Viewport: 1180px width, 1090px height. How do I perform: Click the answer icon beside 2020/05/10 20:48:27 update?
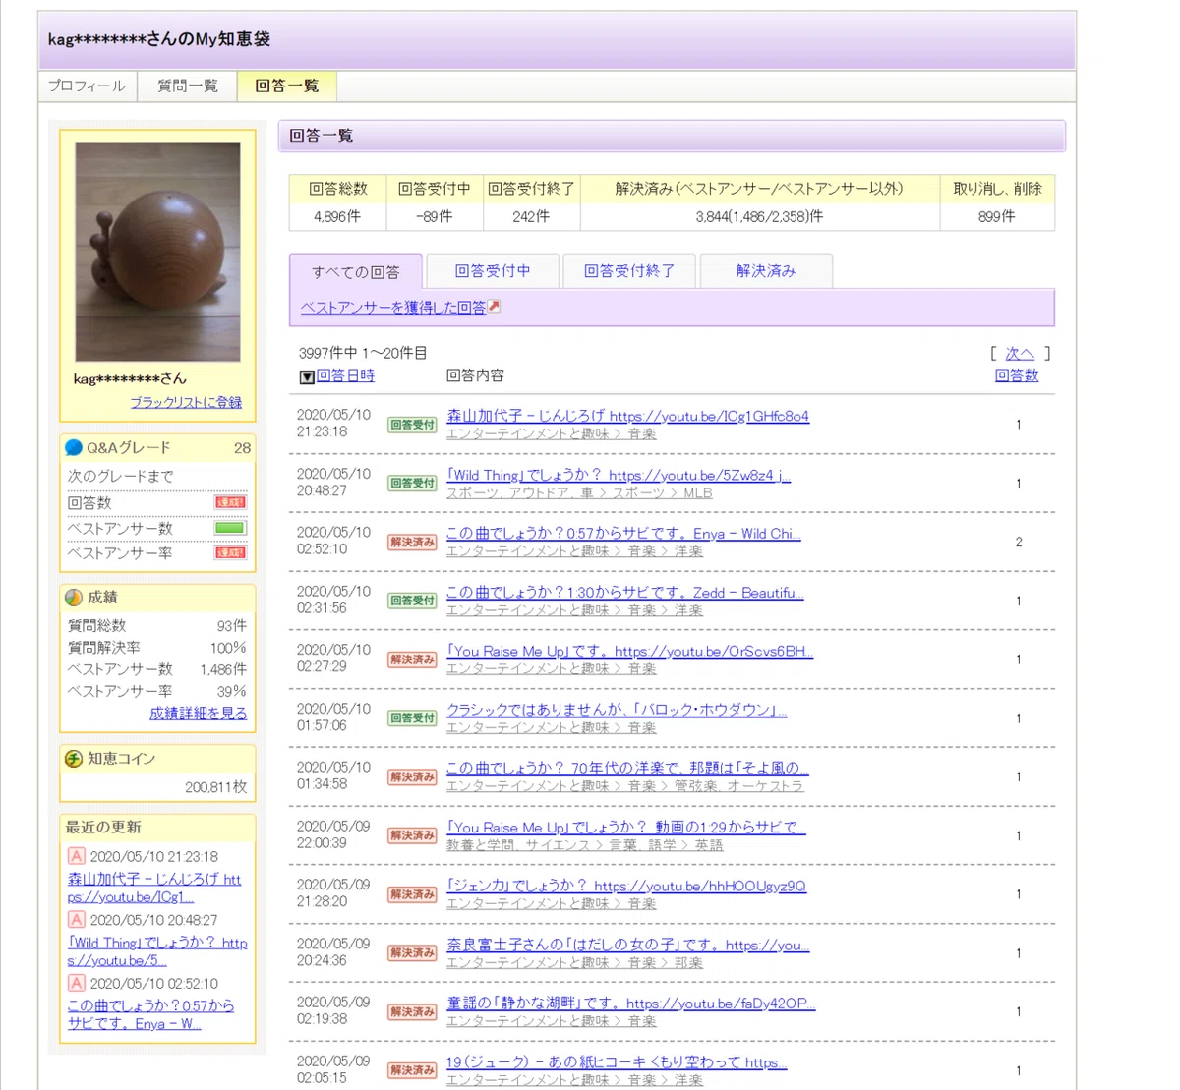[x=76, y=920]
